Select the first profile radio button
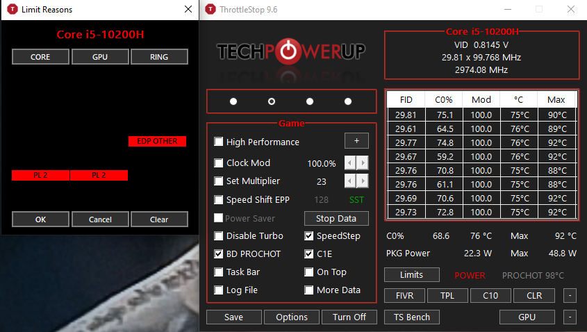This screenshot has height=332, width=587. tap(233, 101)
